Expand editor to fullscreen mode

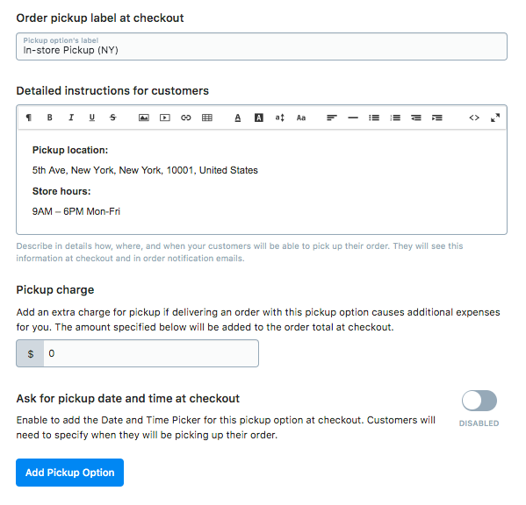coord(495,117)
